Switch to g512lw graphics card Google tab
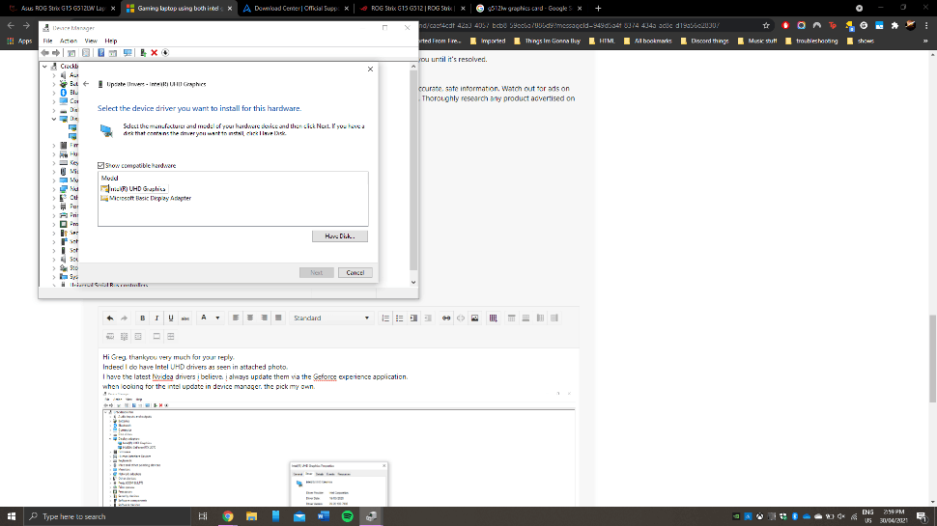This screenshot has height=526, width=937. pos(528,9)
